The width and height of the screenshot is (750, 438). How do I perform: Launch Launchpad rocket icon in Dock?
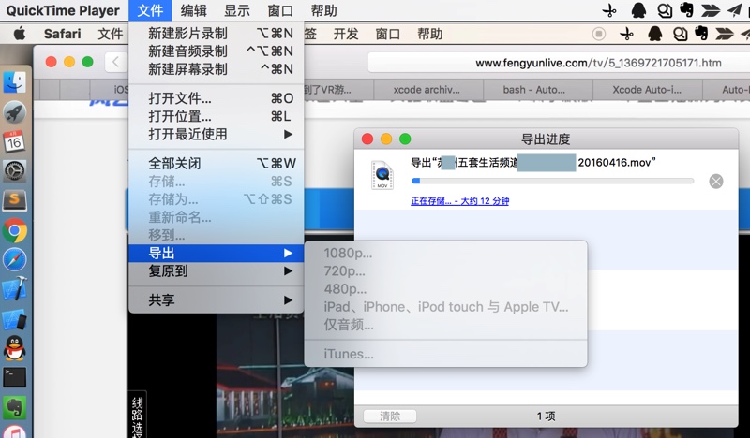[15, 112]
